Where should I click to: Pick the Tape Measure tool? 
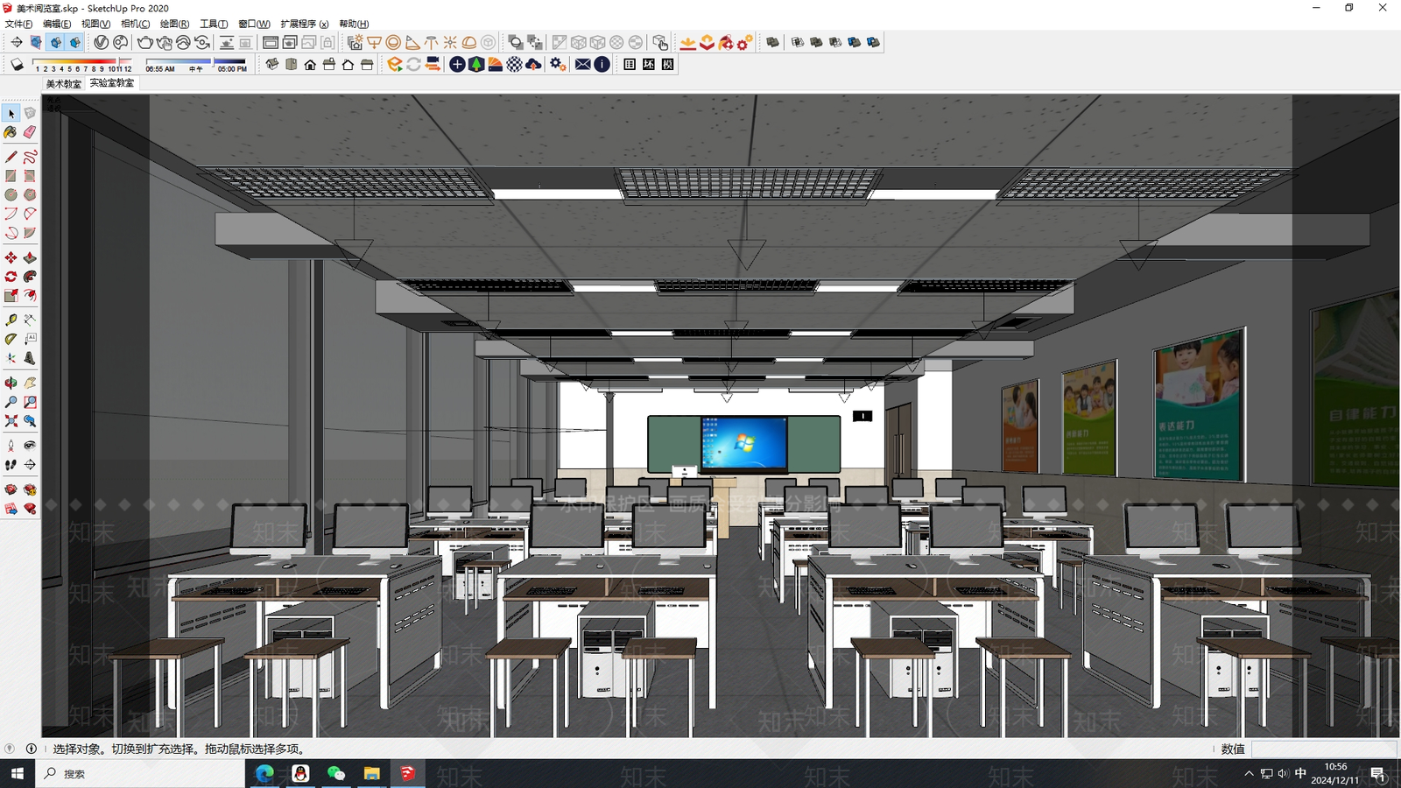point(11,320)
